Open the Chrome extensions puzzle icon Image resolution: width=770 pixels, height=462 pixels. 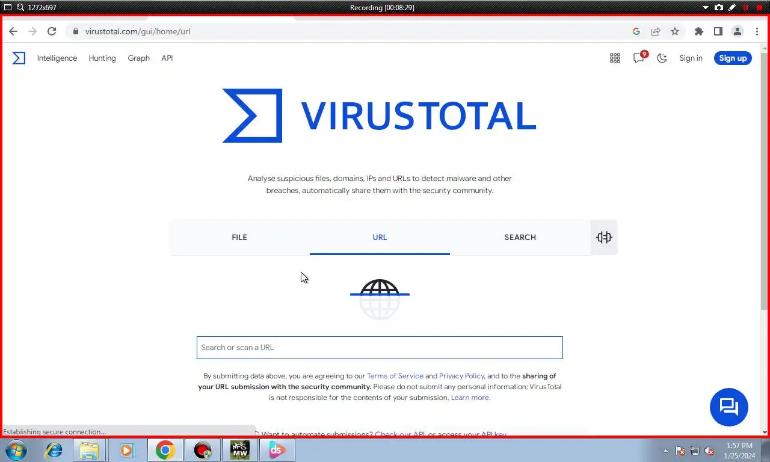click(x=698, y=31)
